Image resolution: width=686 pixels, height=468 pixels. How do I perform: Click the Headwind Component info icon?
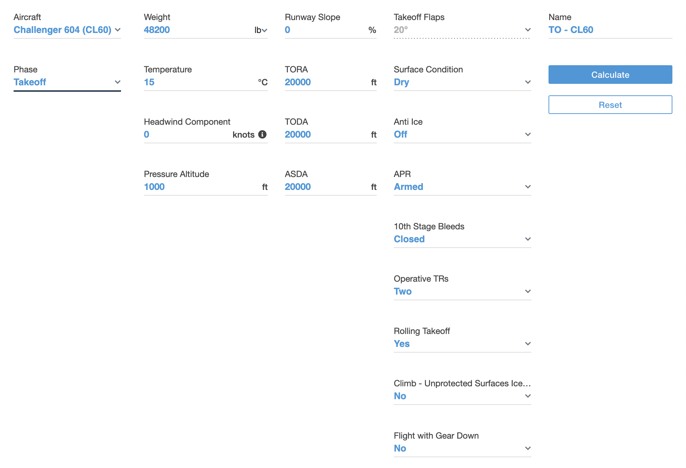click(x=262, y=134)
